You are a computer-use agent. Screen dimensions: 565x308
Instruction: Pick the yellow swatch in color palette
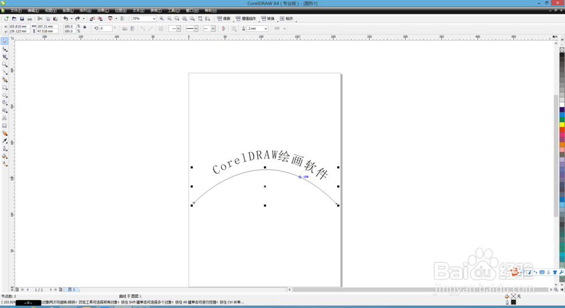[x=562, y=125]
